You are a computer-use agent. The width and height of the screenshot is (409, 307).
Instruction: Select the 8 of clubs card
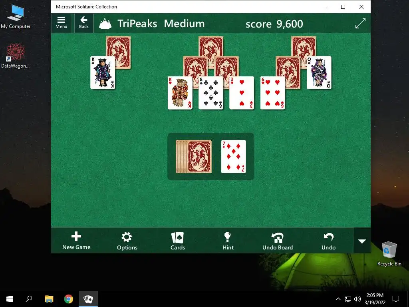[x=211, y=93]
